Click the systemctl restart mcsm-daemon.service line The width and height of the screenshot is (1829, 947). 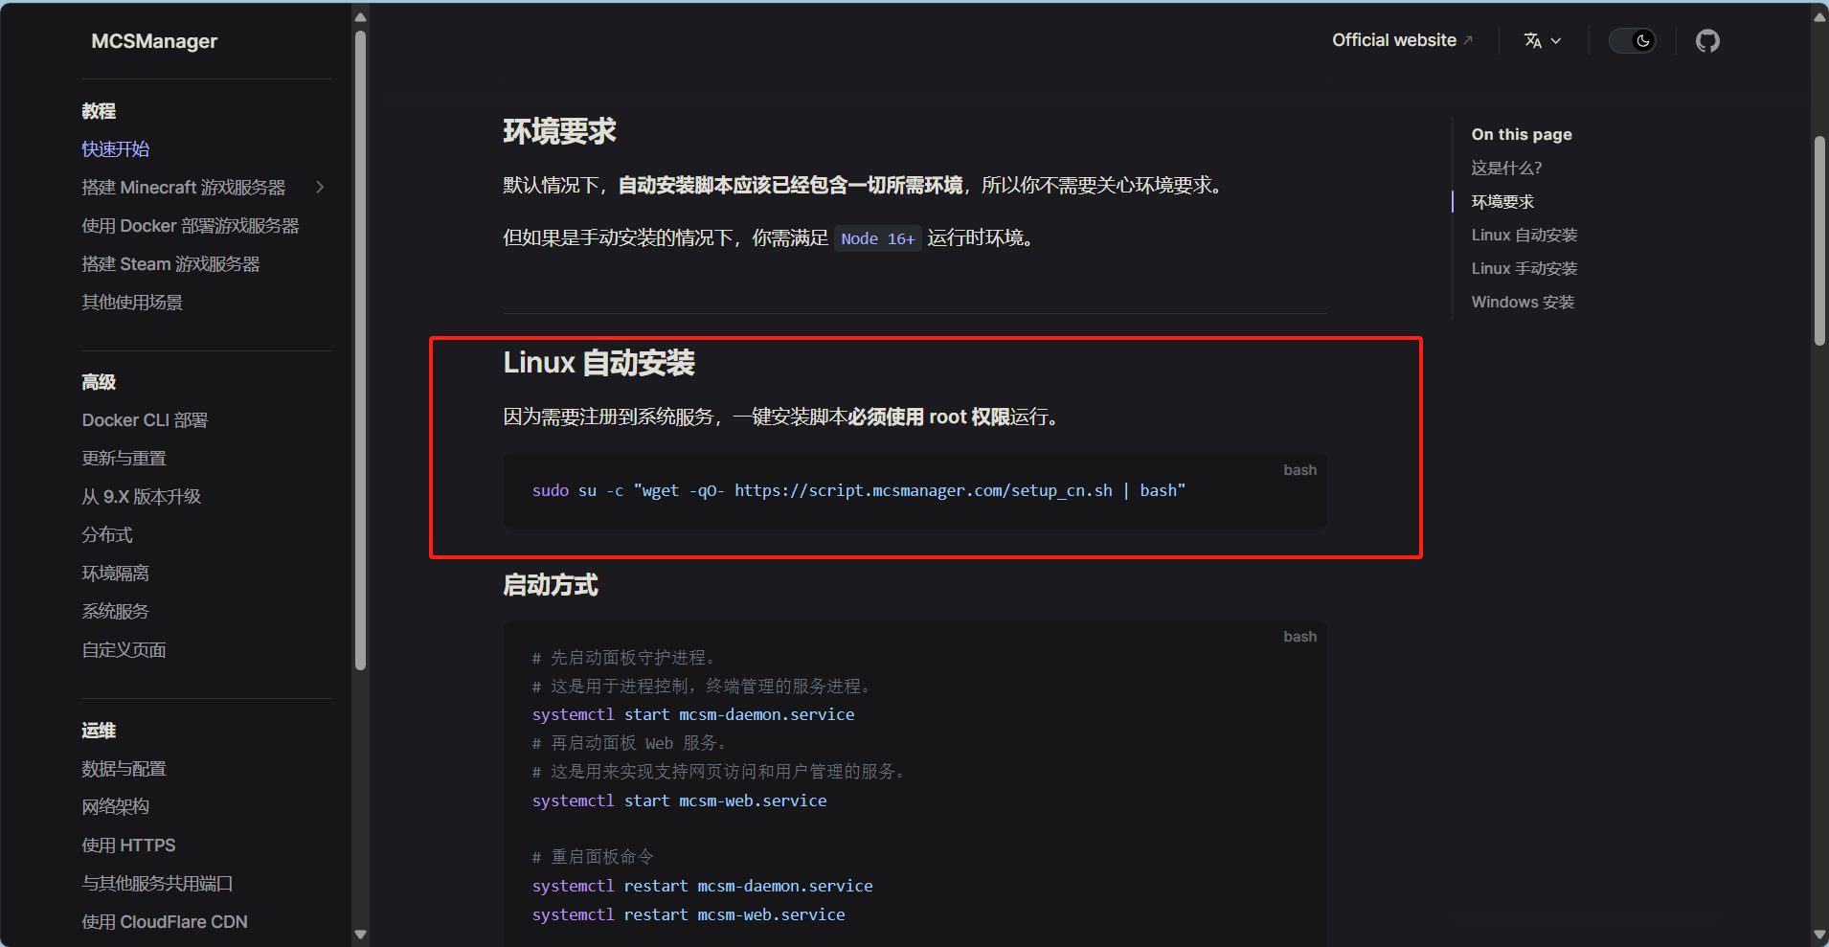[703, 887]
